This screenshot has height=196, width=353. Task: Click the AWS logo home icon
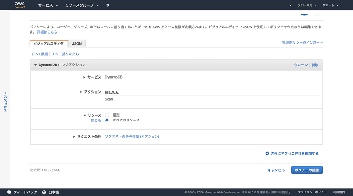tap(20, 5)
